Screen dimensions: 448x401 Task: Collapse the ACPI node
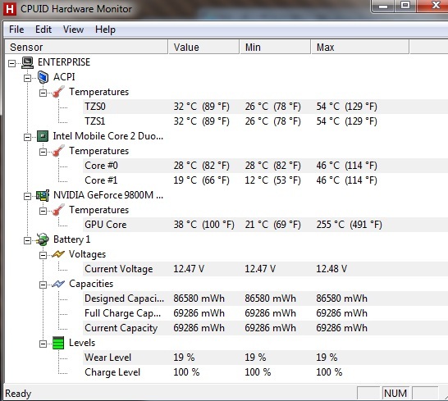click(x=27, y=78)
